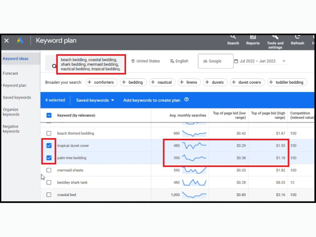Image resolution: width=316 pixels, height=237 pixels.
Task: Click the 'mermaid sheets' keyword text
Action: [70, 170]
